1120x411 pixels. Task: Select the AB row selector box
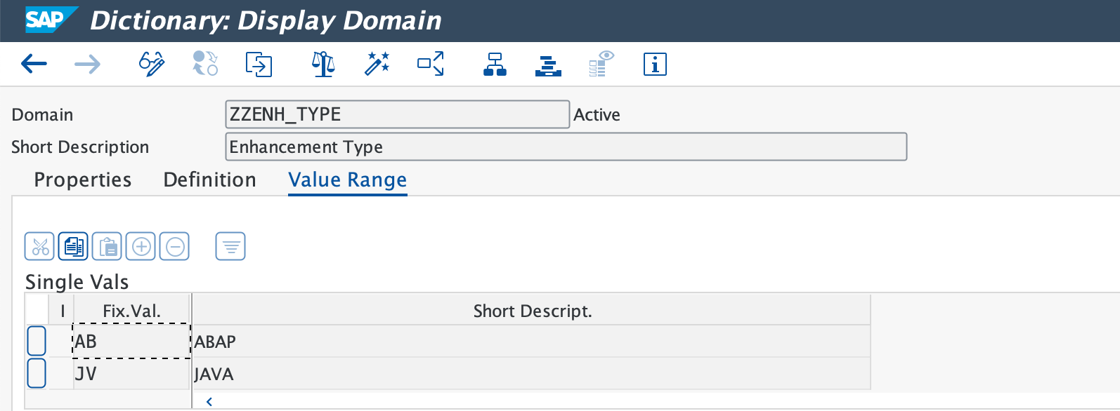point(37,342)
